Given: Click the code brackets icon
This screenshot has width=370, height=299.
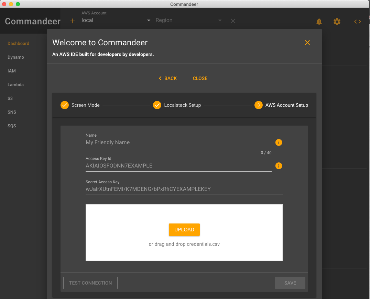Looking at the screenshot, I should pyautogui.click(x=358, y=22).
